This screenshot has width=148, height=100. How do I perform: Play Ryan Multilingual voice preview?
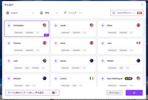[103, 79]
